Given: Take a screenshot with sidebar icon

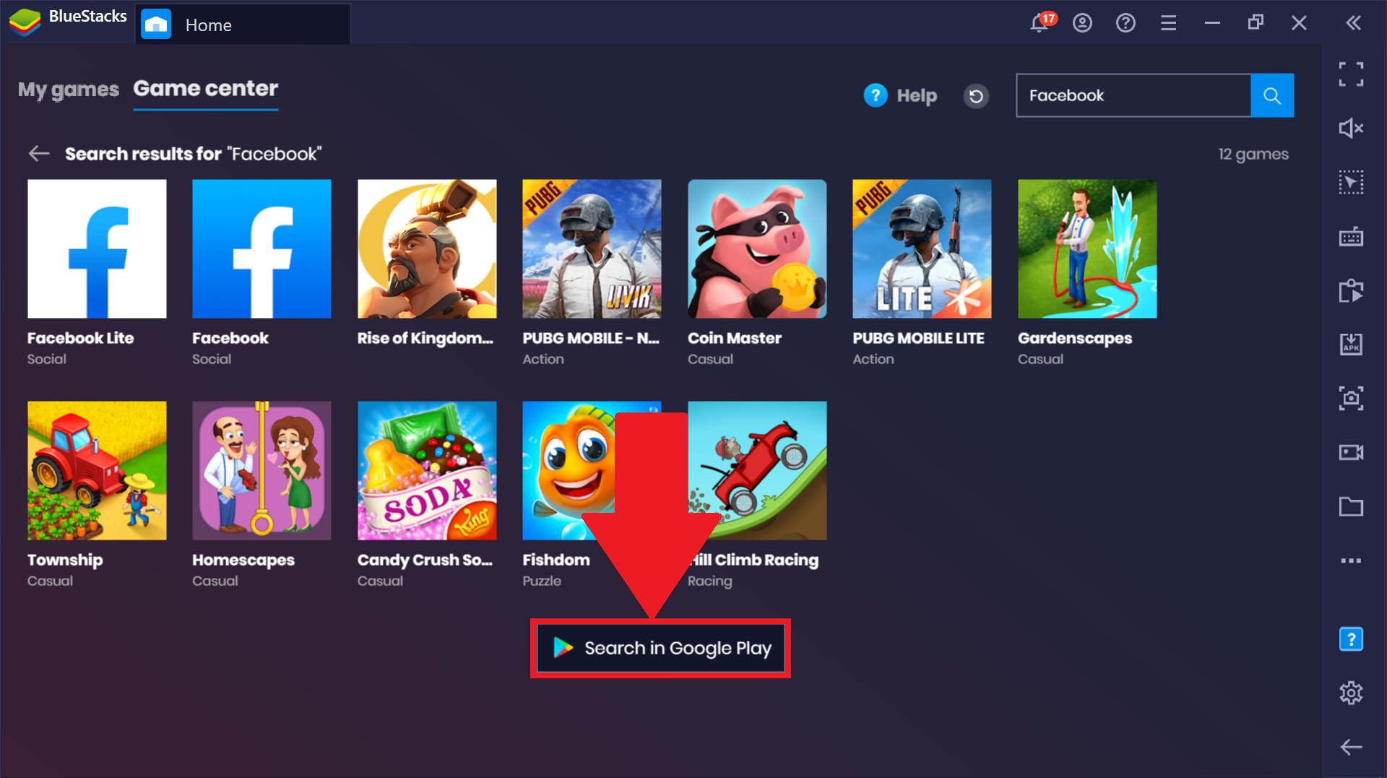Looking at the screenshot, I should pyautogui.click(x=1351, y=398).
